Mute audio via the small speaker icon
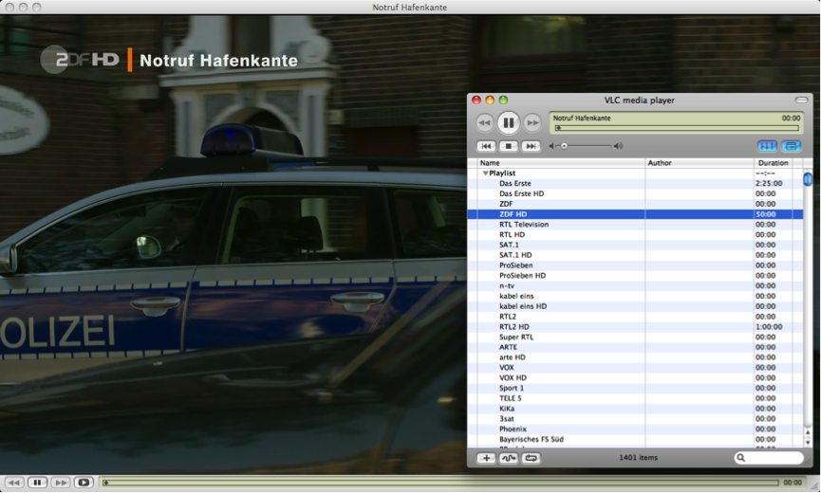 (x=551, y=146)
